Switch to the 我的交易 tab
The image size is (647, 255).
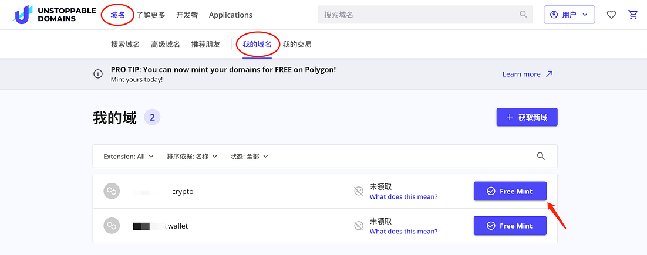297,45
